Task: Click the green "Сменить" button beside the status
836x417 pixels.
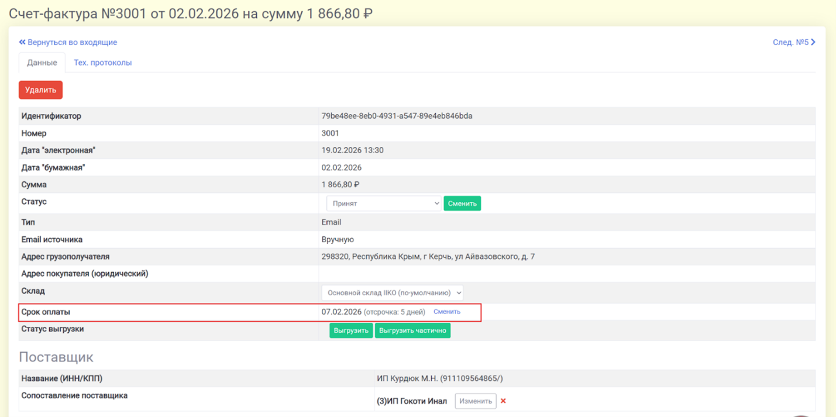Action: [x=462, y=204]
